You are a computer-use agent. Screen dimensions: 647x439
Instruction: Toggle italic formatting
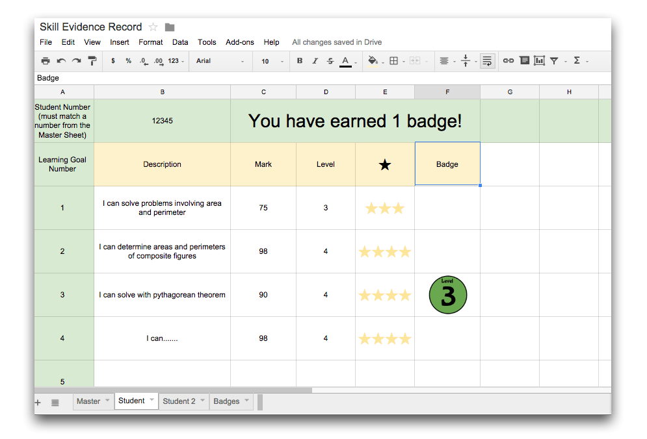315,61
